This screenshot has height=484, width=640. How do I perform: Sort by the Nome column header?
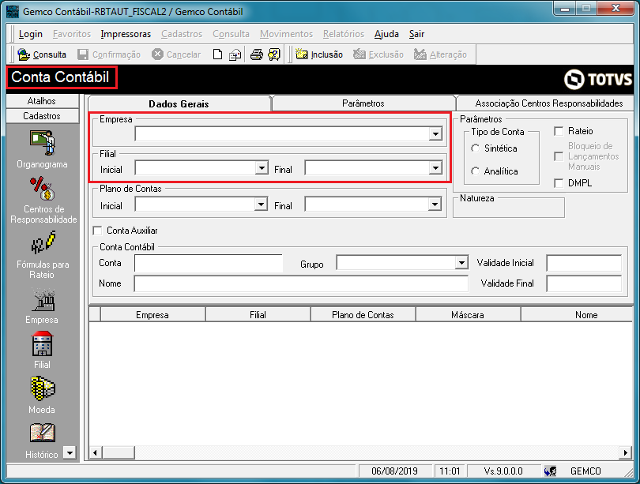pos(577,315)
